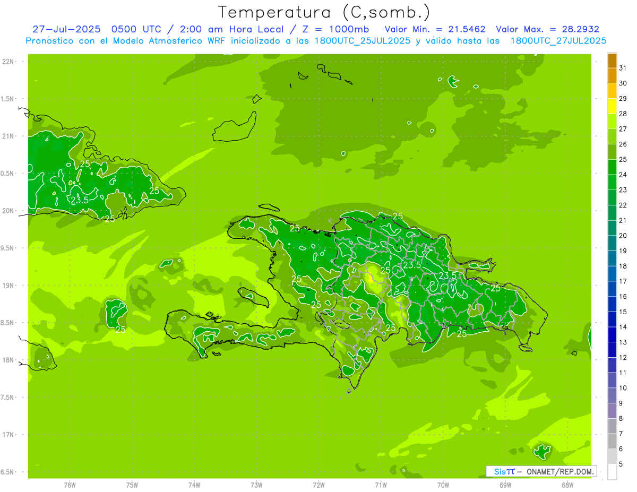Click the '22N' latitude axis label
The width and height of the screenshot is (637, 492).
pyautogui.click(x=9, y=62)
